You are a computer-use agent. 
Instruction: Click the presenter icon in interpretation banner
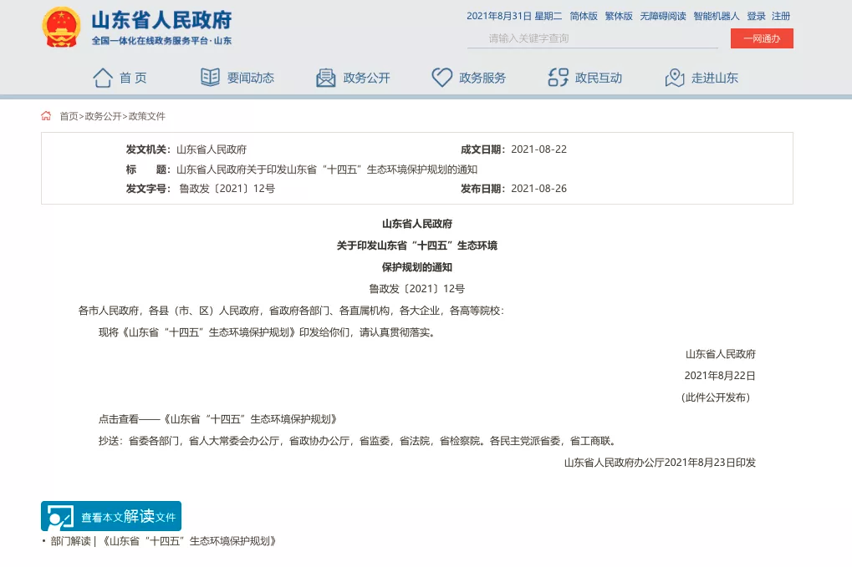(59, 517)
